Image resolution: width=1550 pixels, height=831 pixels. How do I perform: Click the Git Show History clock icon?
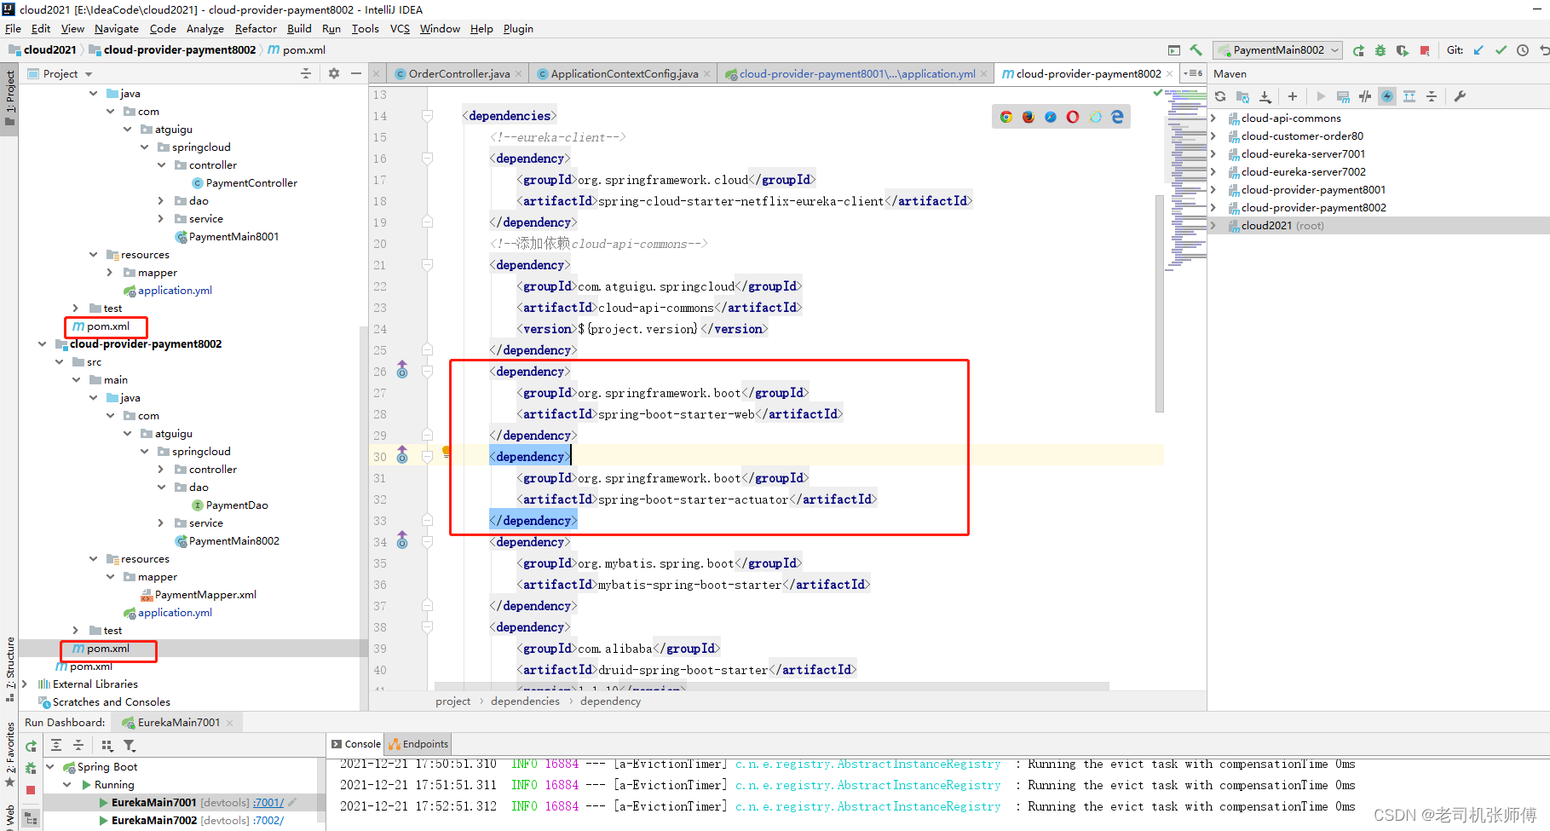1523,50
